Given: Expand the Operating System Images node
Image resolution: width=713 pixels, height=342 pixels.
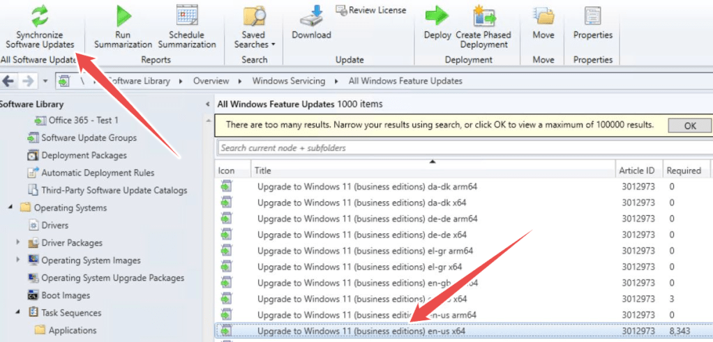Looking at the screenshot, I should [x=18, y=260].
